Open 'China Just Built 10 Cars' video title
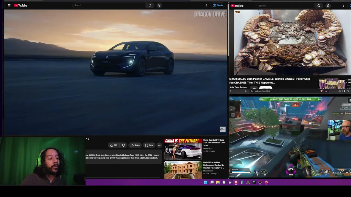Screen dimensions: 351x197 tap(214, 143)
